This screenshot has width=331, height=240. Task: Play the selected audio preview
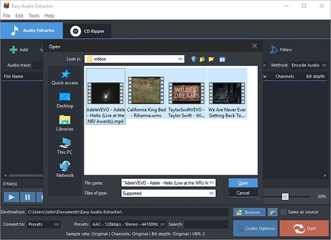point(12,197)
